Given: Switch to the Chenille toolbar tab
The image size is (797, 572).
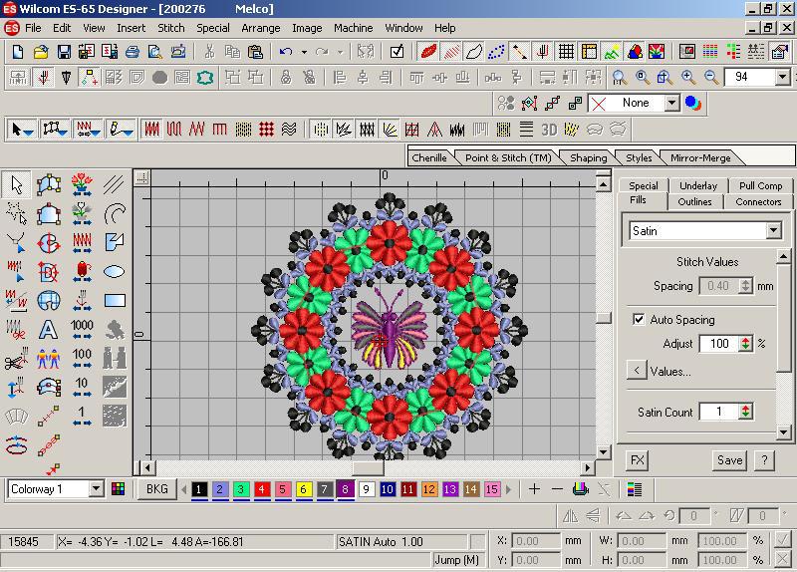Looking at the screenshot, I should (429, 158).
